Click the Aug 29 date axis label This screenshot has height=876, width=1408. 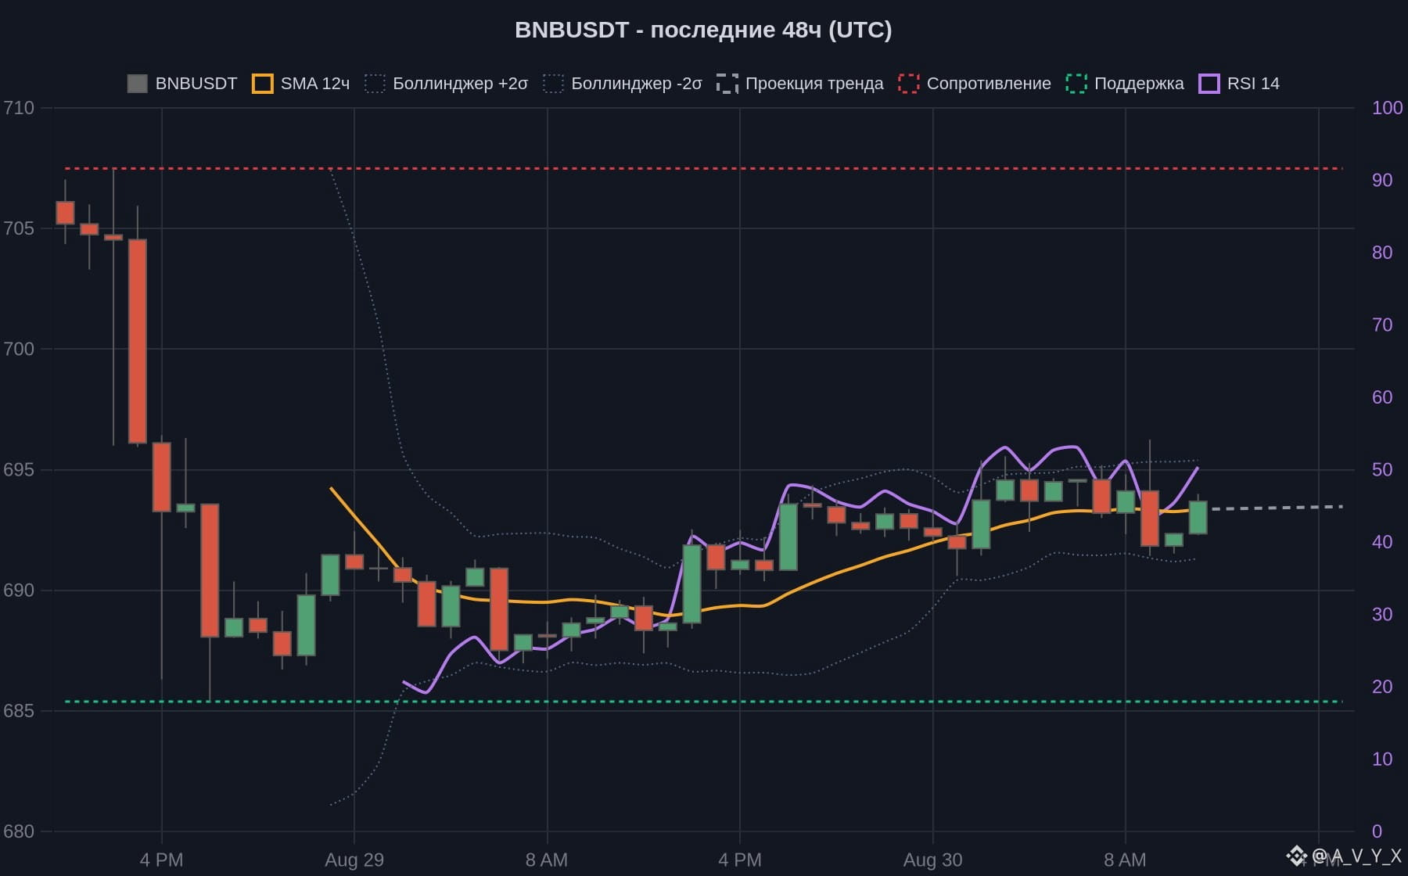coord(354,860)
